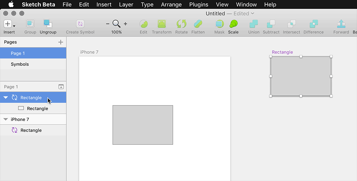Click the magnifier zoom icon
357x181 pixels.
116,24
